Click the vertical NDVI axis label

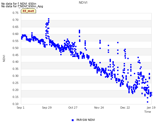click(4, 58)
